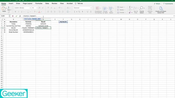Click the Insert Function fx icon
Screen dimensions: 175x98
pos(20,16)
